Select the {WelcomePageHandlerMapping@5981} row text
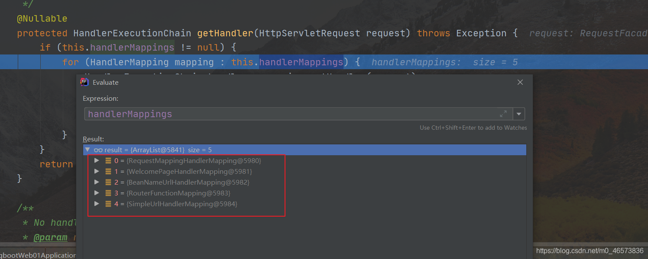The width and height of the screenshot is (648, 259). (189, 172)
